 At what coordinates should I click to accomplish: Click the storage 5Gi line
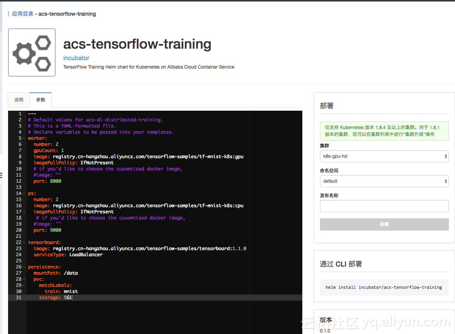(55, 298)
